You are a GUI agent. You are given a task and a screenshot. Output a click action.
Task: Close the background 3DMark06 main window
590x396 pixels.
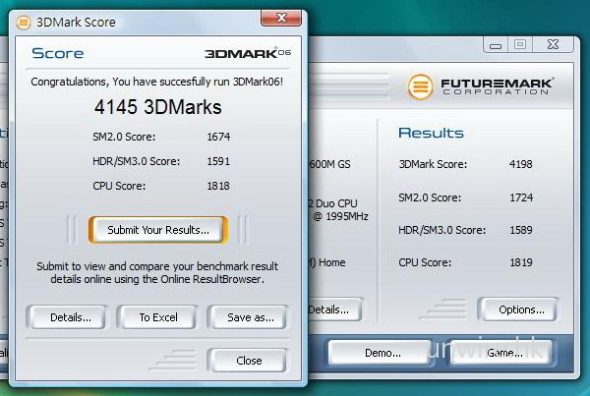[x=556, y=44]
